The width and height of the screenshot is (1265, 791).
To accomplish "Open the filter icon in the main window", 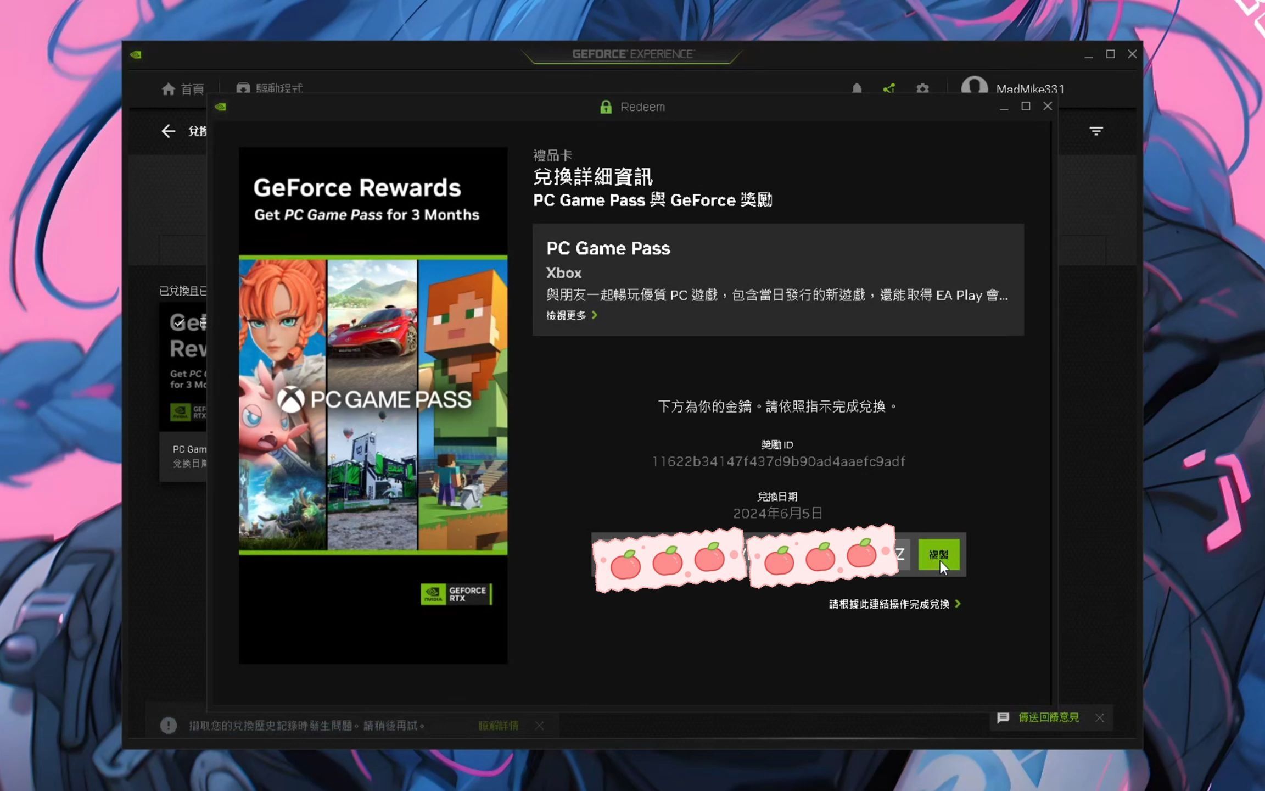I will pyautogui.click(x=1096, y=131).
